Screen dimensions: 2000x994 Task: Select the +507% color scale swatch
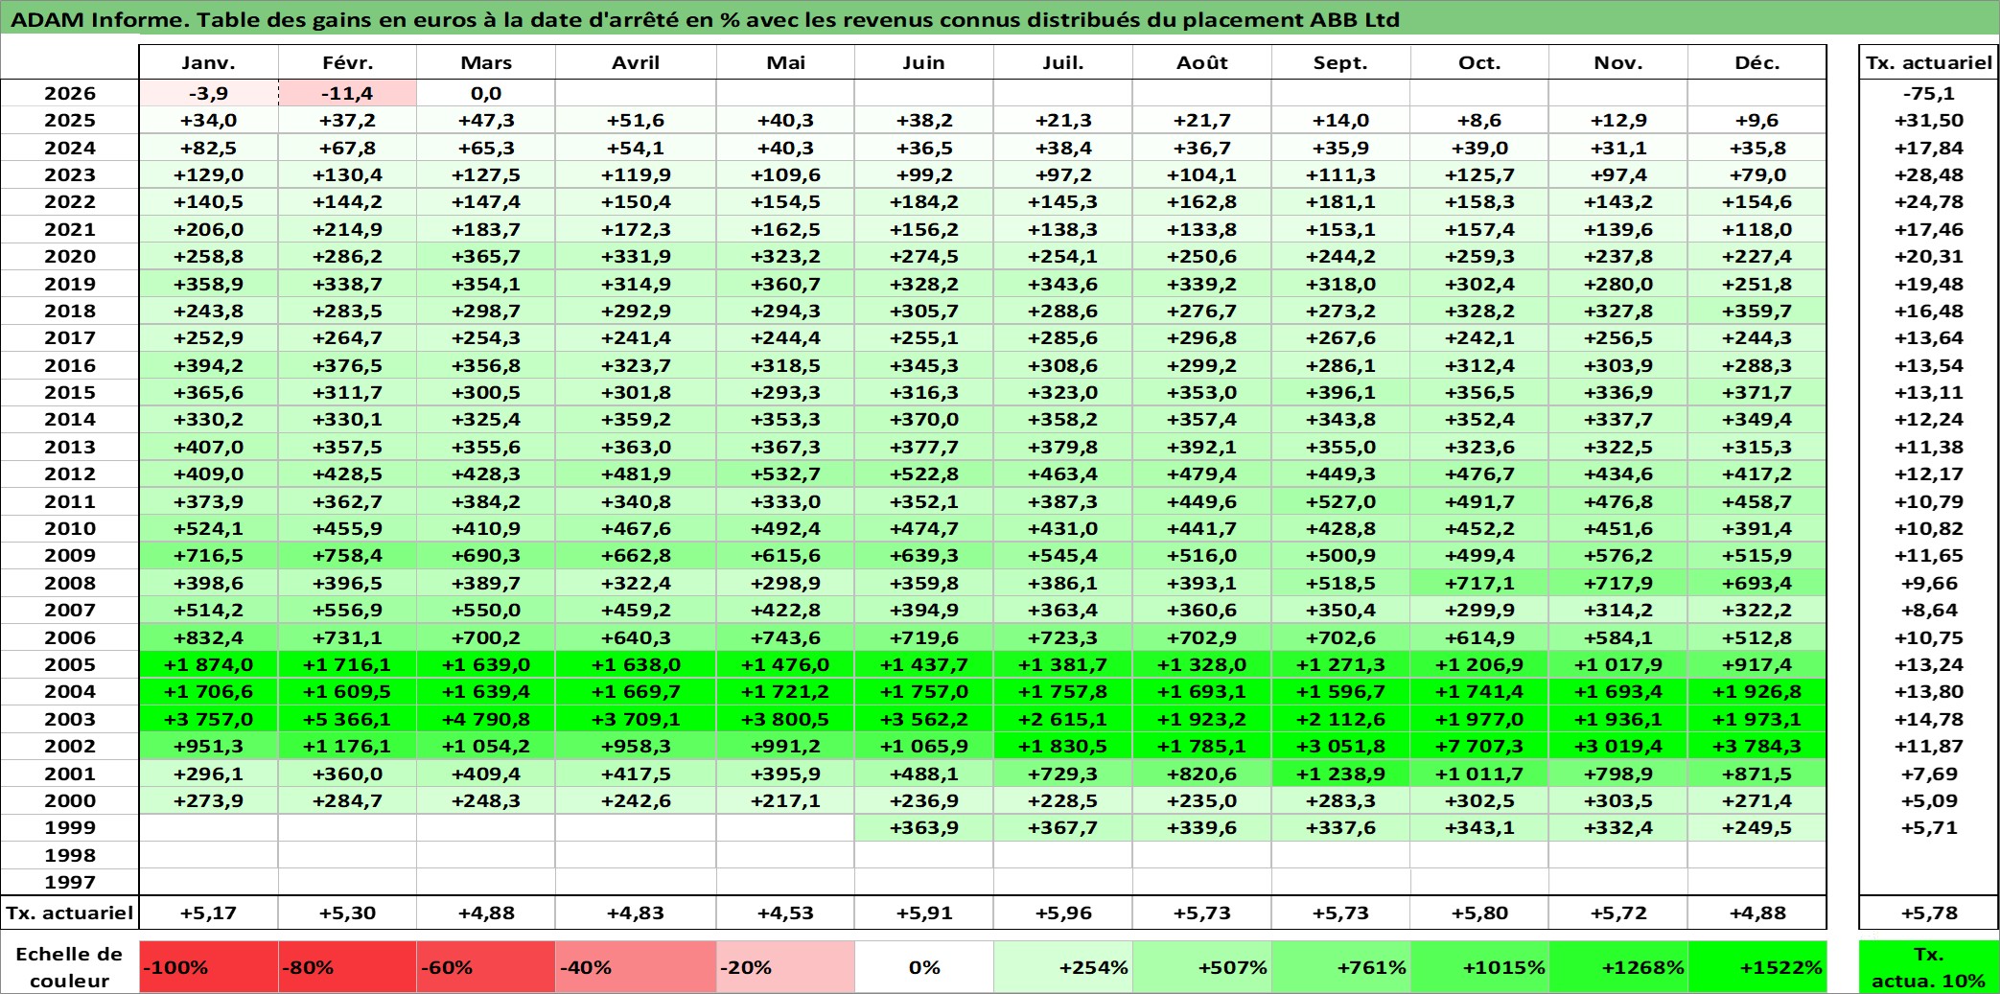(1201, 967)
